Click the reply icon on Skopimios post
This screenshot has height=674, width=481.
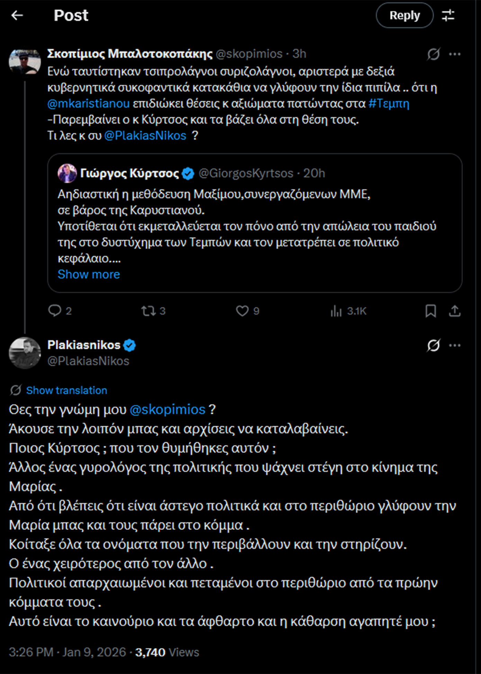(55, 311)
